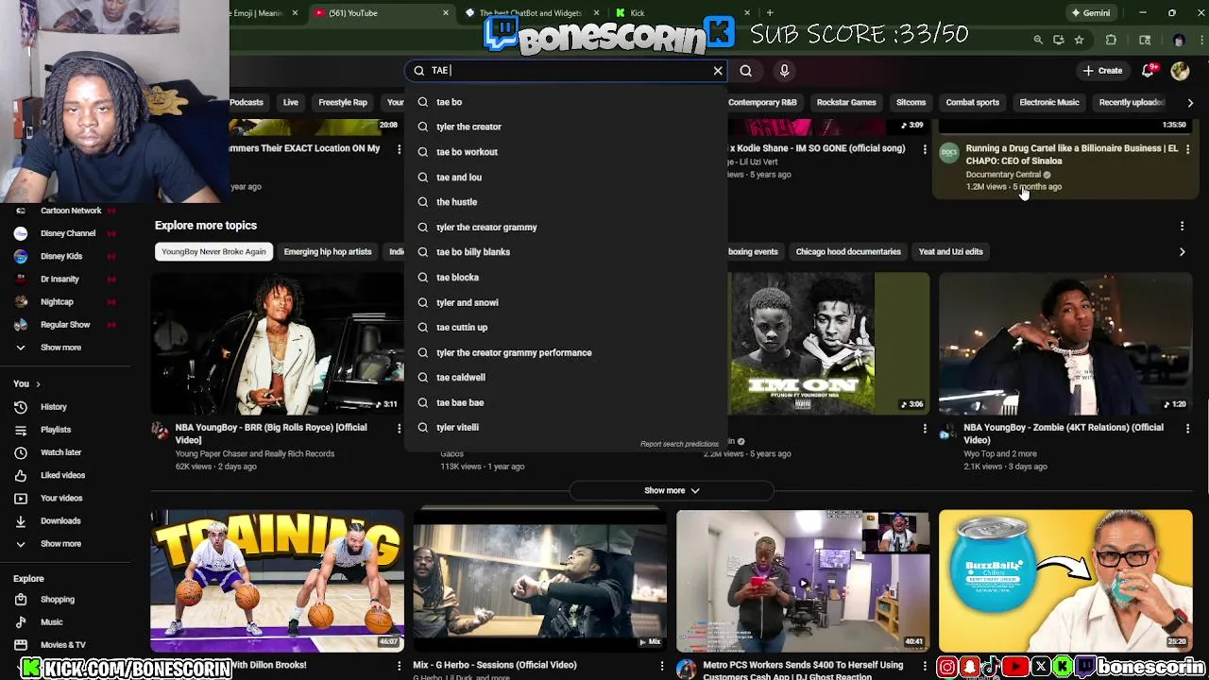Open Cartoon Network channel subscription
Image resolution: width=1209 pixels, height=680 pixels.
pos(71,211)
